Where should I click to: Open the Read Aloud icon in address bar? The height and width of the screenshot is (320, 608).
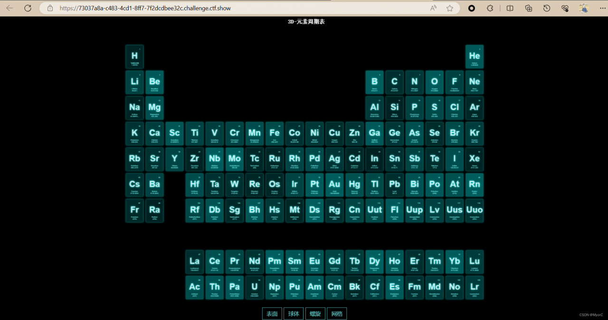(433, 8)
